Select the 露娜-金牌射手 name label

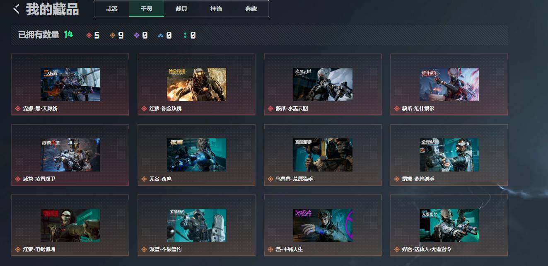coord(418,179)
